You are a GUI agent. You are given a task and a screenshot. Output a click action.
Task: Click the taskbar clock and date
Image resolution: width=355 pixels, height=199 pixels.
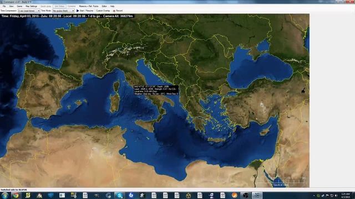coord(346,195)
